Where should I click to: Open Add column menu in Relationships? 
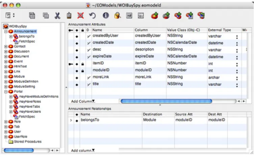coord(83,151)
